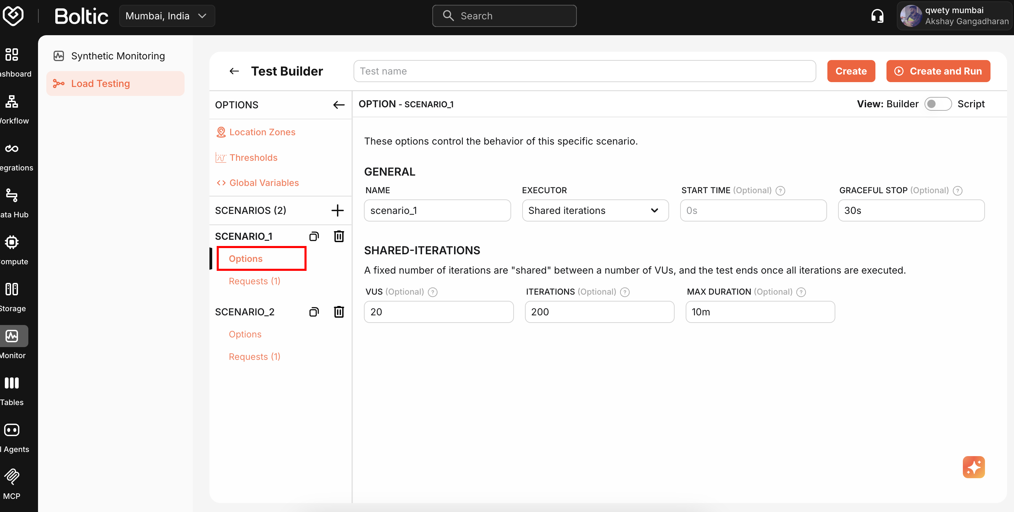Image resolution: width=1014 pixels, height=512 pixels.
Task: Collapse the OPTIONS panel with its arrow
Action: [x=339, y=105]
